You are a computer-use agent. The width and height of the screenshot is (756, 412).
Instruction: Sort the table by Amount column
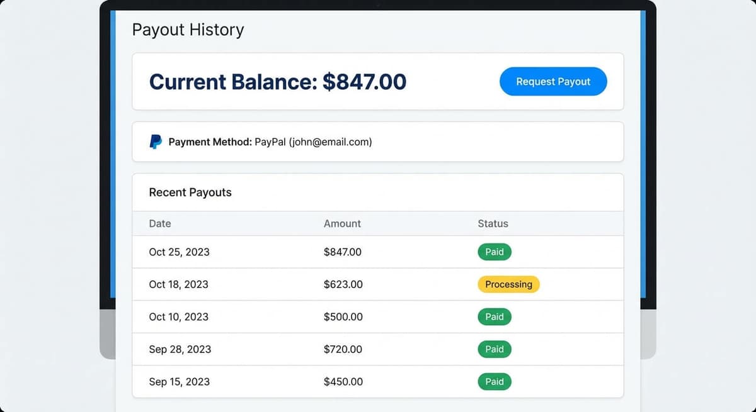pos(343,223)
